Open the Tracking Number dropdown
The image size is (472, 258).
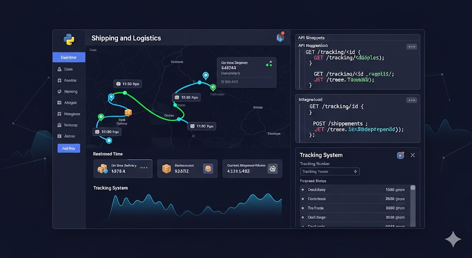330,172
